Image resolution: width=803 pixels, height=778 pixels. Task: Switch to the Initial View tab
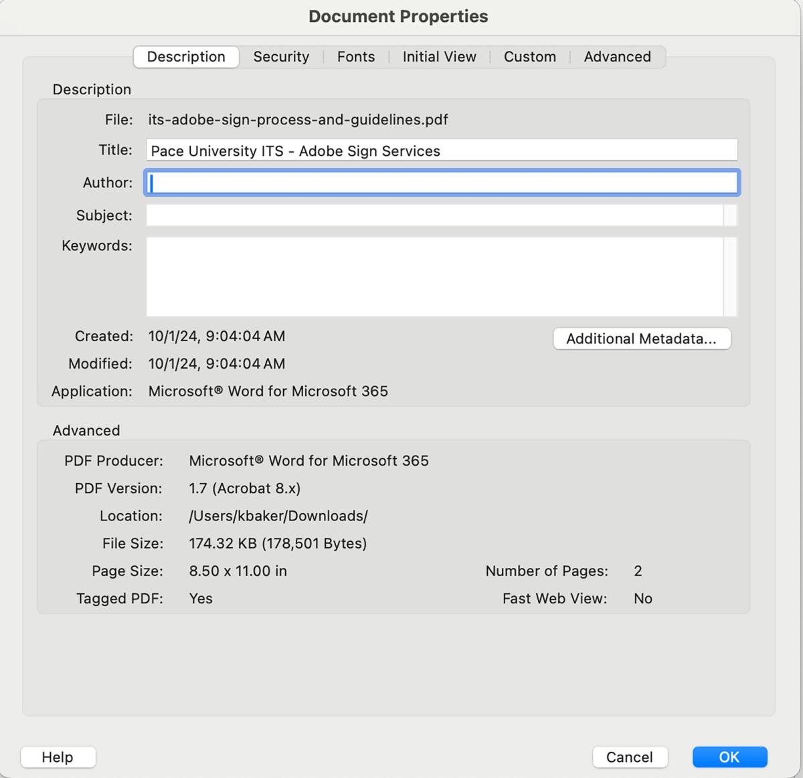click(x=440, y=57)
